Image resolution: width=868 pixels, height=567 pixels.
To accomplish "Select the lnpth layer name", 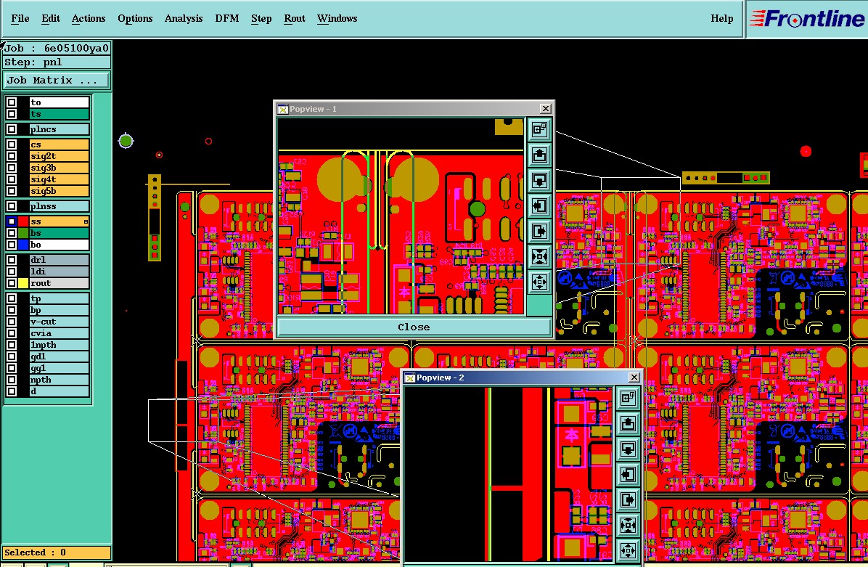I will pyautogui.click(x=60, y=344).
